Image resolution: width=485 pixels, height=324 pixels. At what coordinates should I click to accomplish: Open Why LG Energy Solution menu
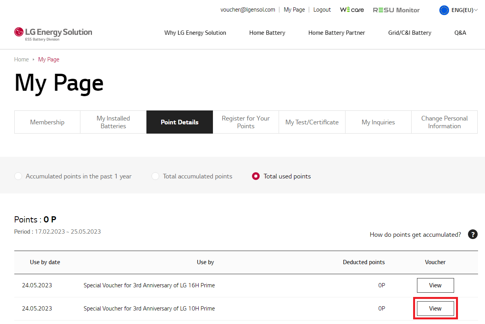pyautogui.click(x=195, y=33)
